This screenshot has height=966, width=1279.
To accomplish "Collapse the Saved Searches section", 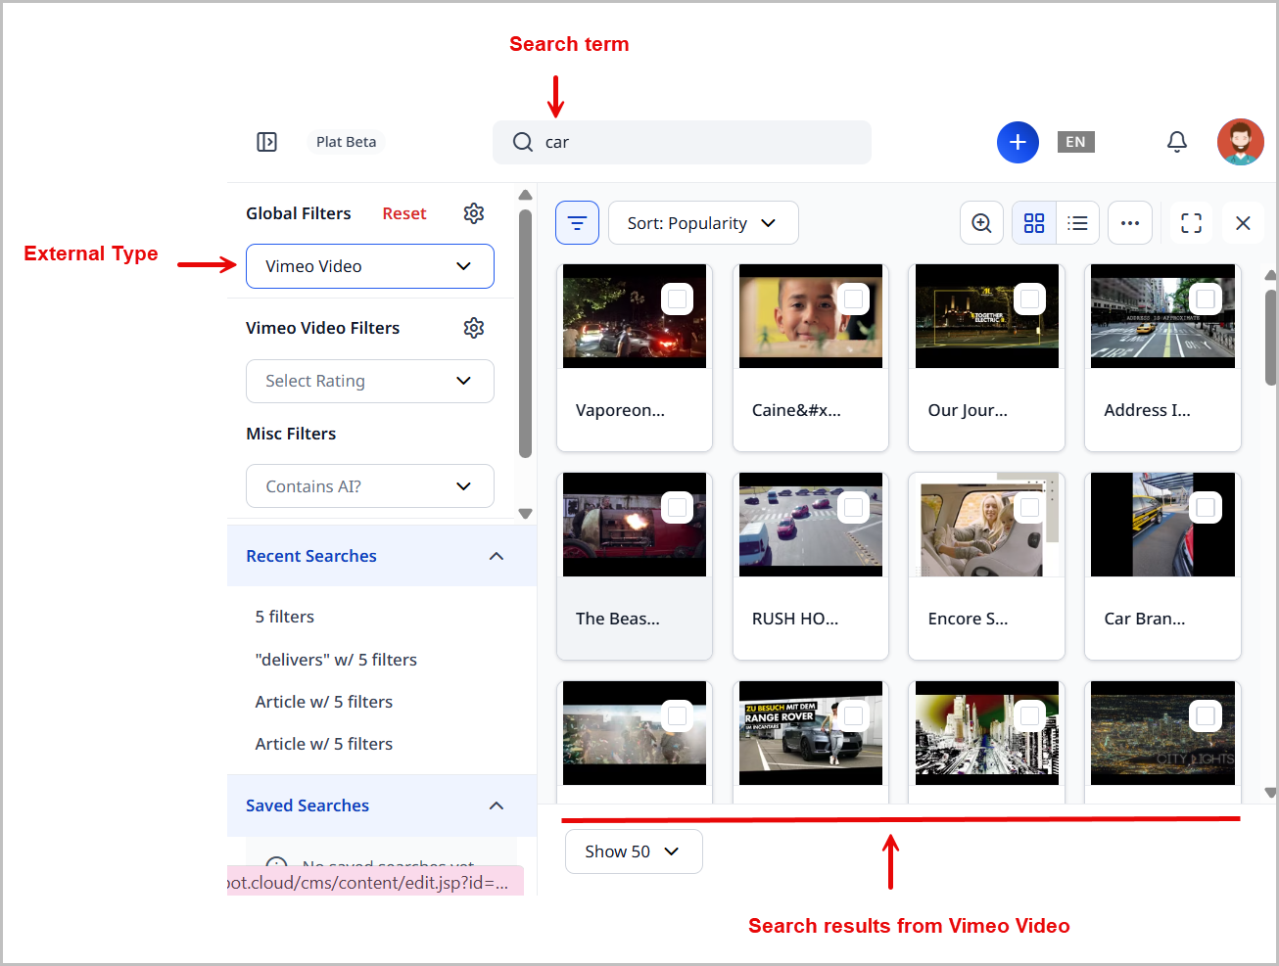I will point(496,805).
